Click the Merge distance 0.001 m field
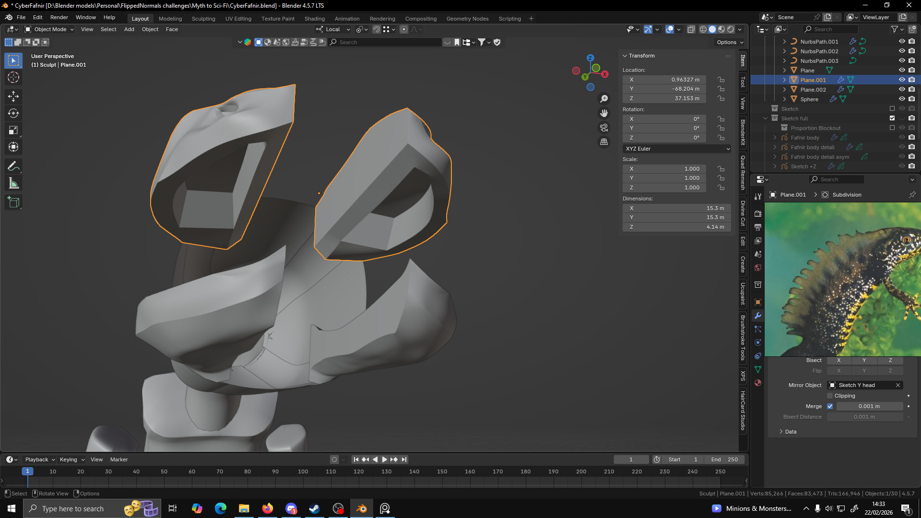The width and height of the screenshot is (921, 518). pos(869,406)
